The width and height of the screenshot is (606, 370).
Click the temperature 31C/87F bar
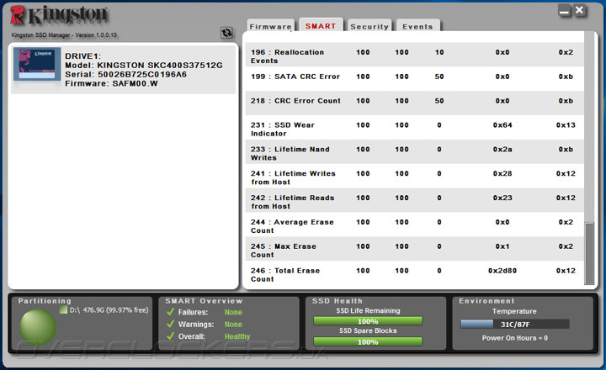coord(515,324)
